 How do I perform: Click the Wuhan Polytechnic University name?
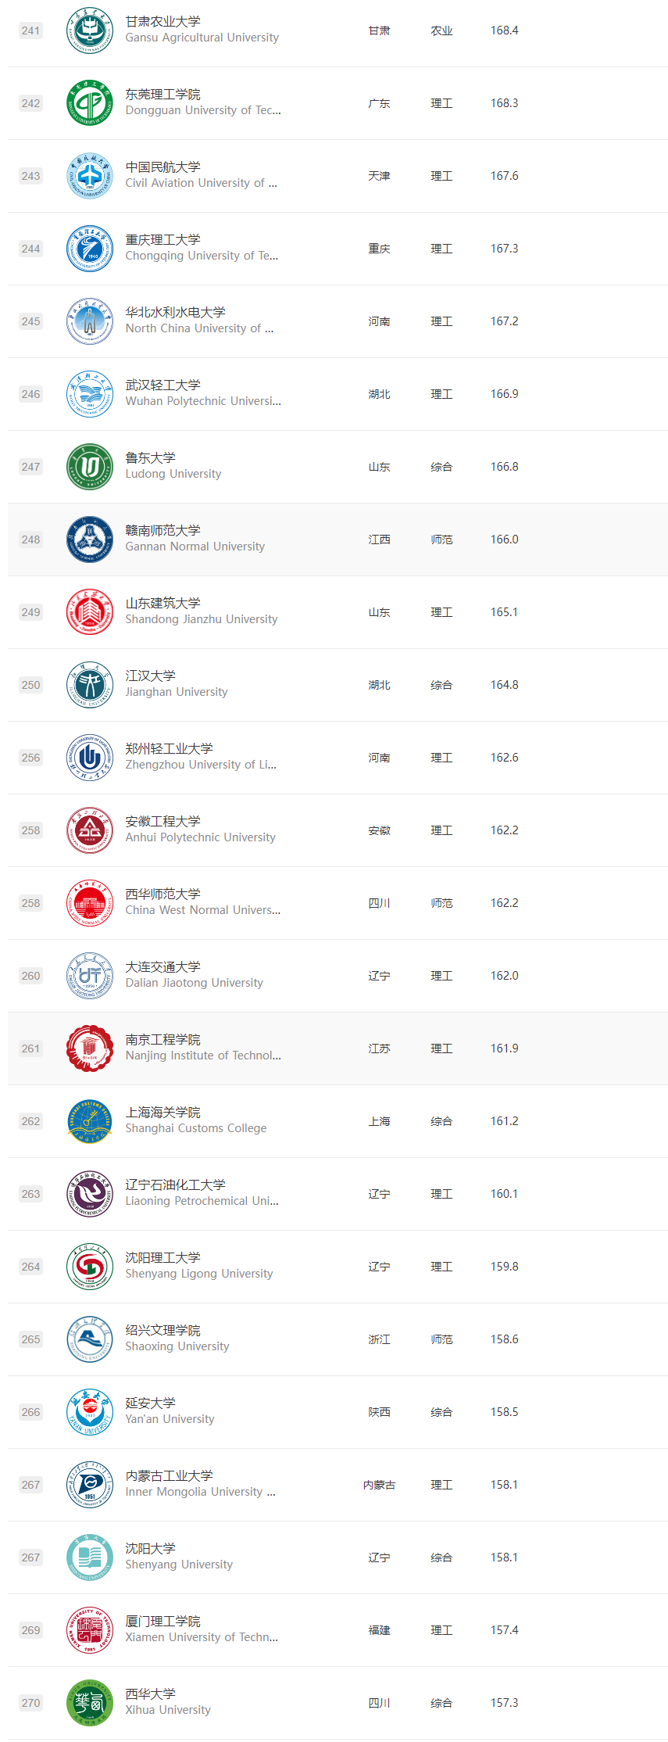[203, 401]
